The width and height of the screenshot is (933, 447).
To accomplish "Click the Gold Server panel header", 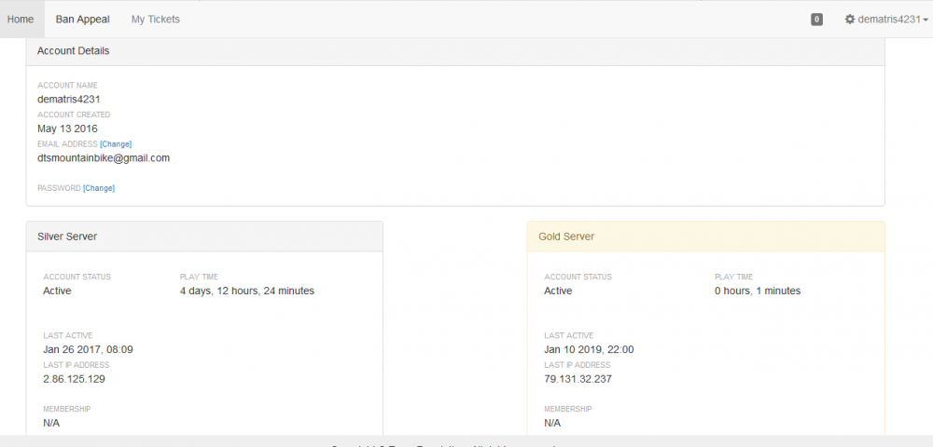I will click(704, 237).
